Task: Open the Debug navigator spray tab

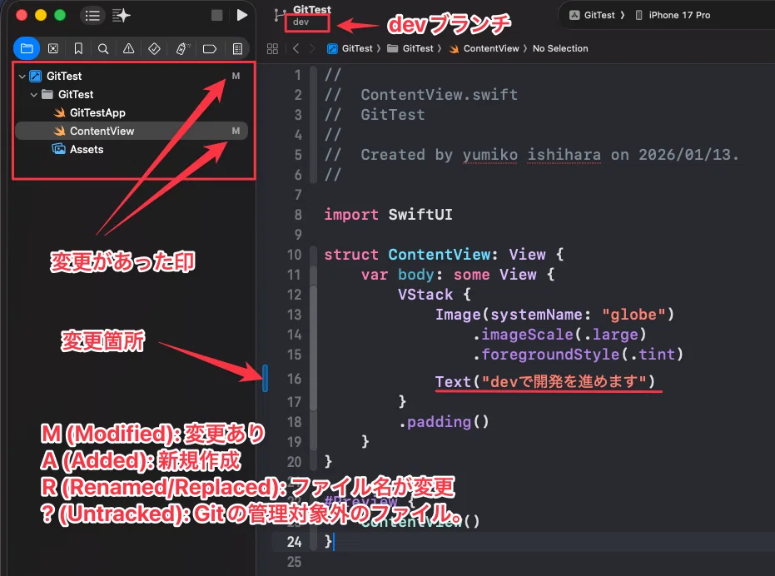Action: click(x=182, y=48)
